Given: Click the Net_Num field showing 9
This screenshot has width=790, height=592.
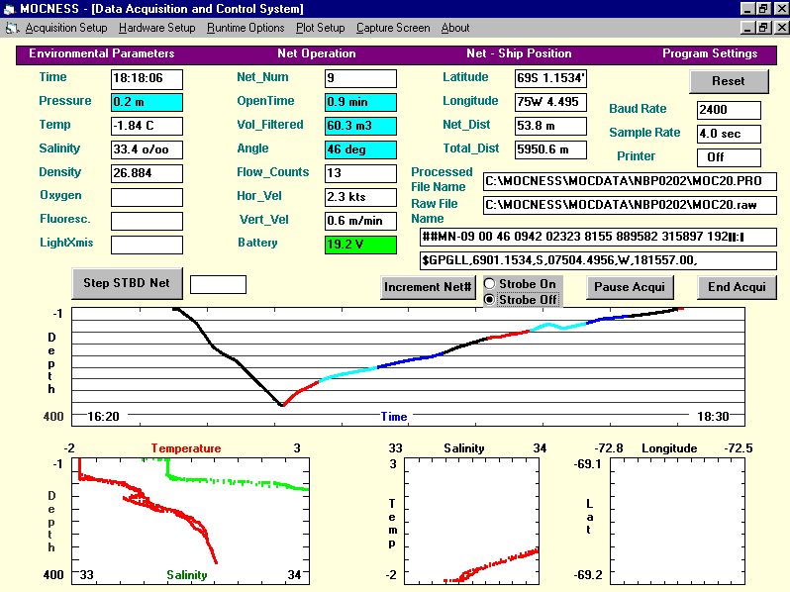Looking at the screenshot, I should coord(360,78).
